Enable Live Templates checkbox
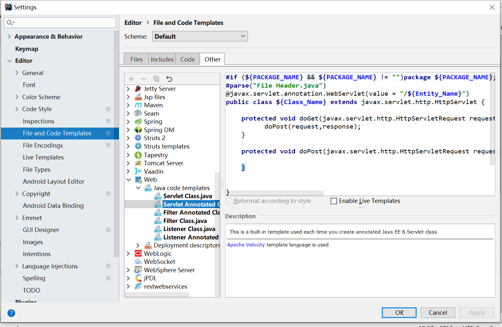502x327 pixels. point(334,201)
